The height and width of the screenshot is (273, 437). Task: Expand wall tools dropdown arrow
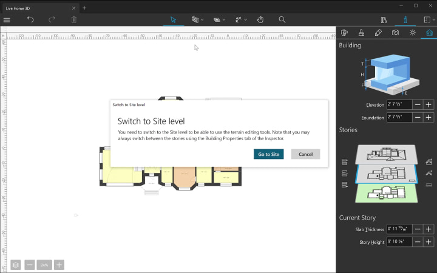[202, 20]
